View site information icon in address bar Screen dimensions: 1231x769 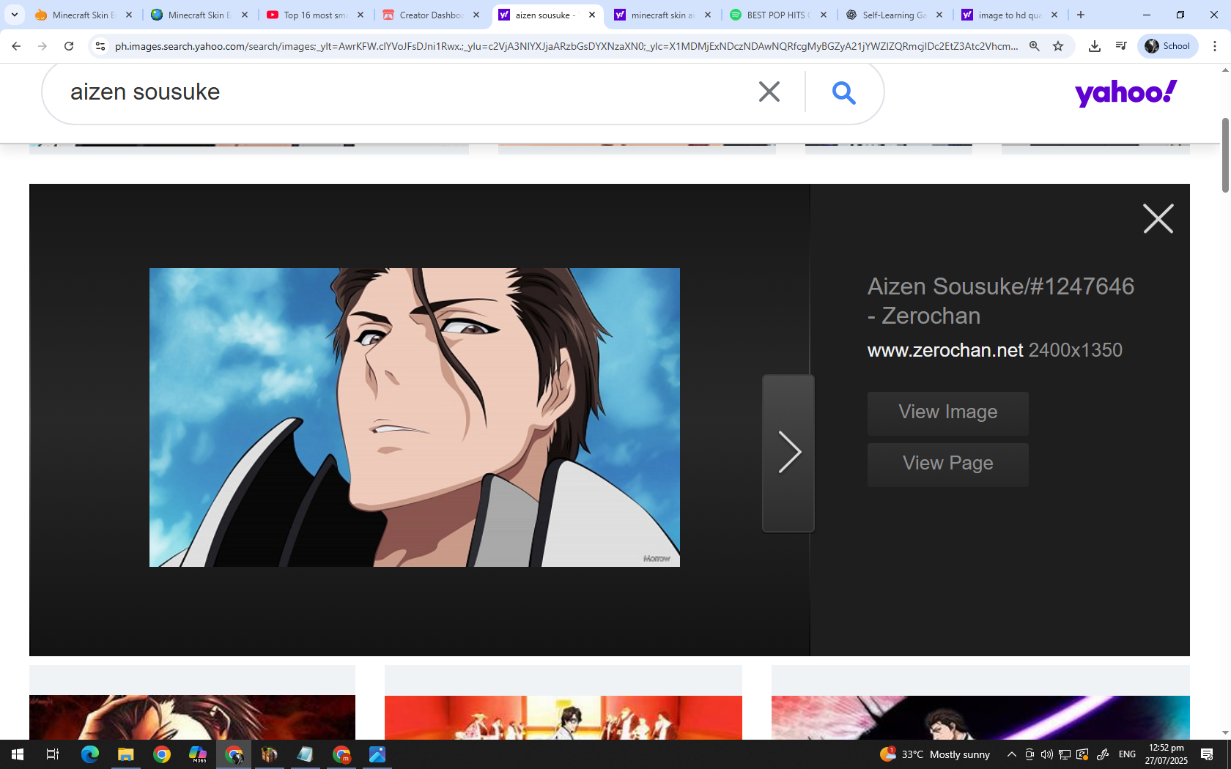tap(100, 46)
